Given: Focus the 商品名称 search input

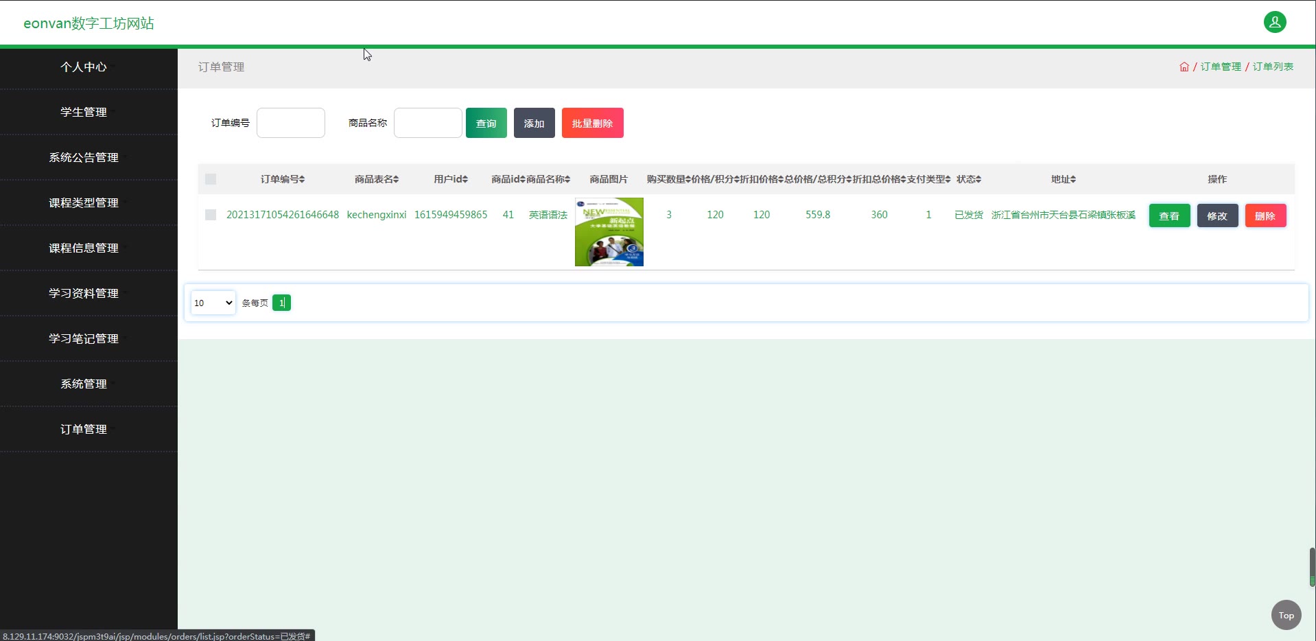Looking at the screenshot, I should (x=428, y=123).
